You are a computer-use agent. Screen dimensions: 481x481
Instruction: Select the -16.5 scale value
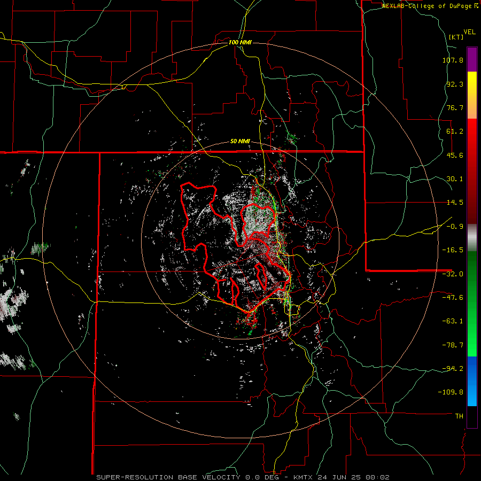coord(453,250)
